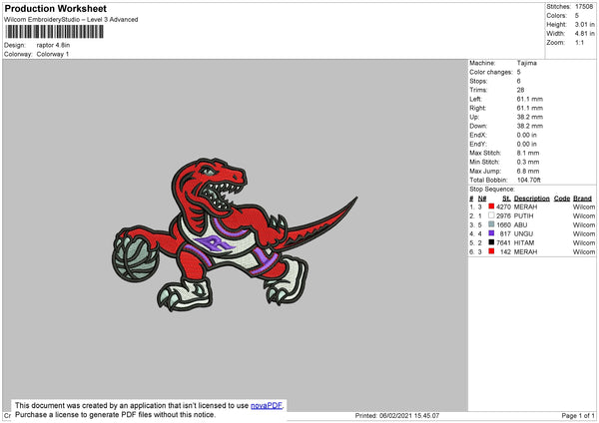The image size is (599, 423).
Task: Click the St. column header
Action: [506, 199]
